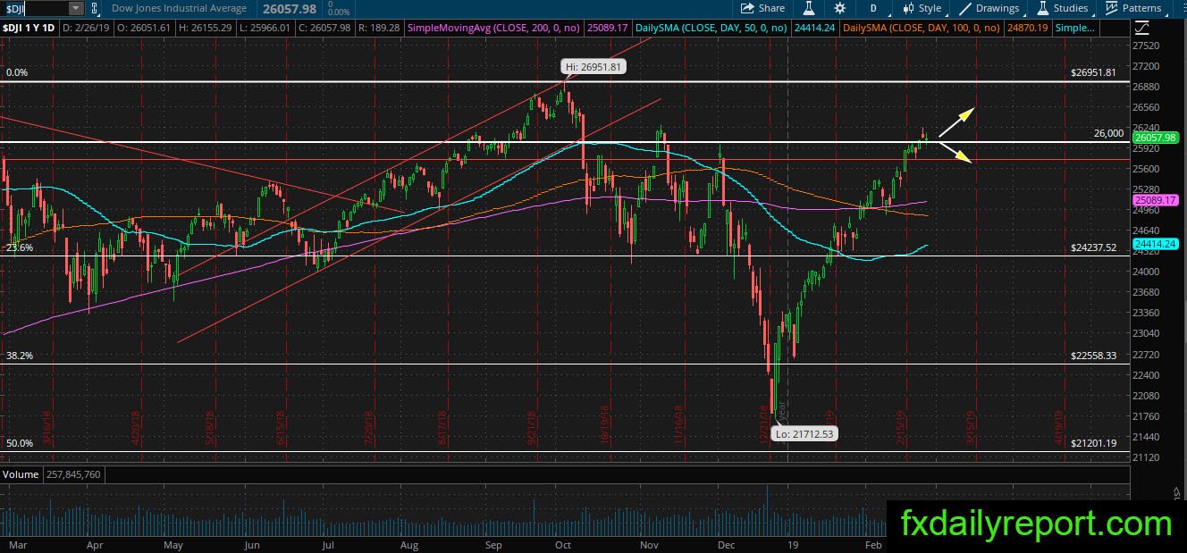Click the Oct label on time axis
1187x553 pixels.
tap(563, 543)
